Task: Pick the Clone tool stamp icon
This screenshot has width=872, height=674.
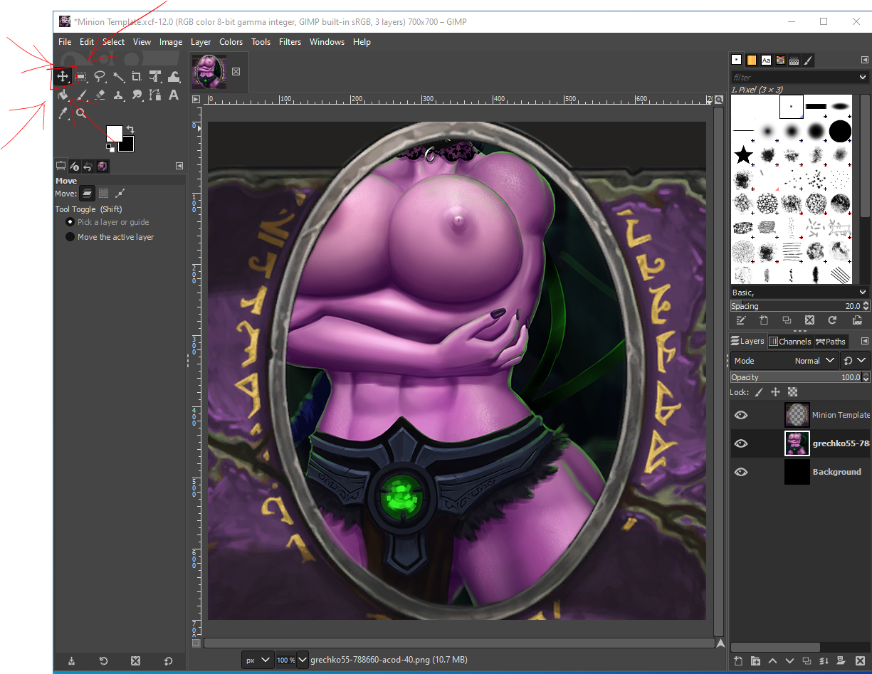Action: pyautogui.click(x=119, y=95)
